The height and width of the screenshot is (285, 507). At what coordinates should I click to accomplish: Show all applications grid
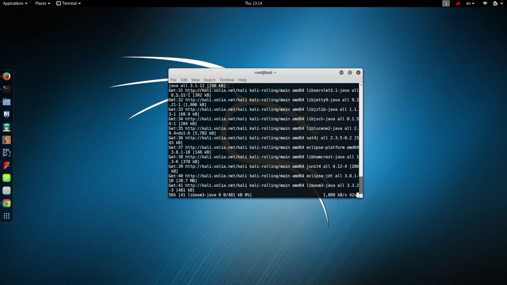[6, 216]
